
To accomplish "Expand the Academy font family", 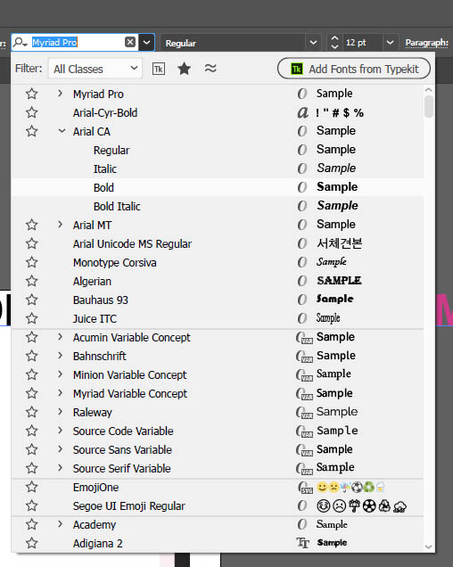I will [60, 524].
